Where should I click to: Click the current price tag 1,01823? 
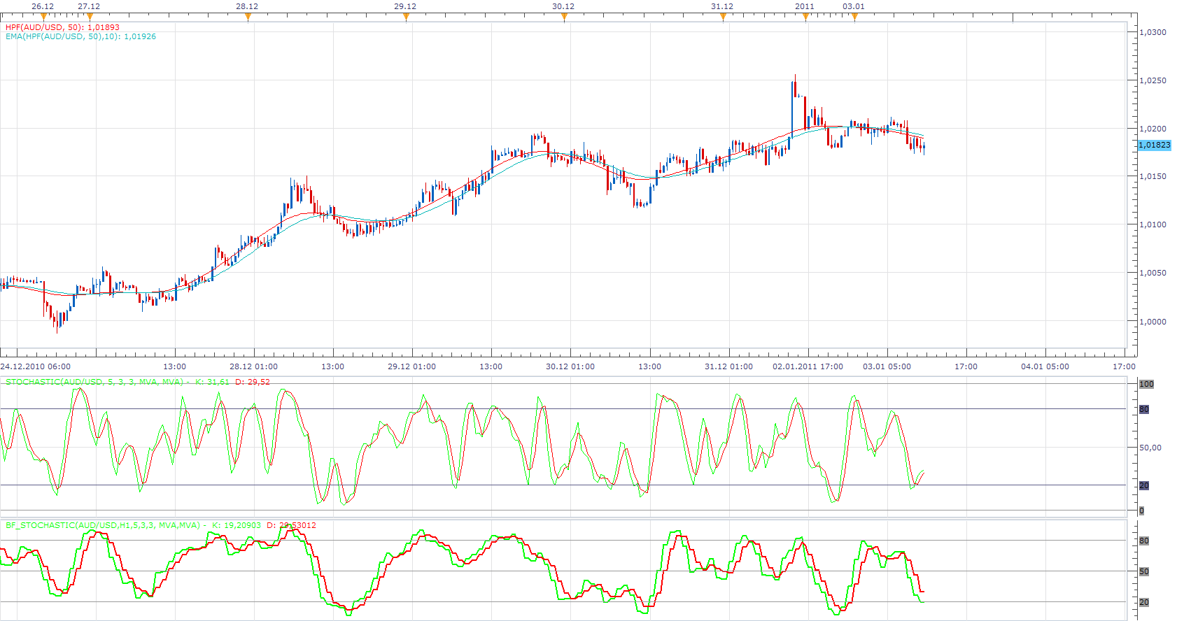[x=1154, y=145]
